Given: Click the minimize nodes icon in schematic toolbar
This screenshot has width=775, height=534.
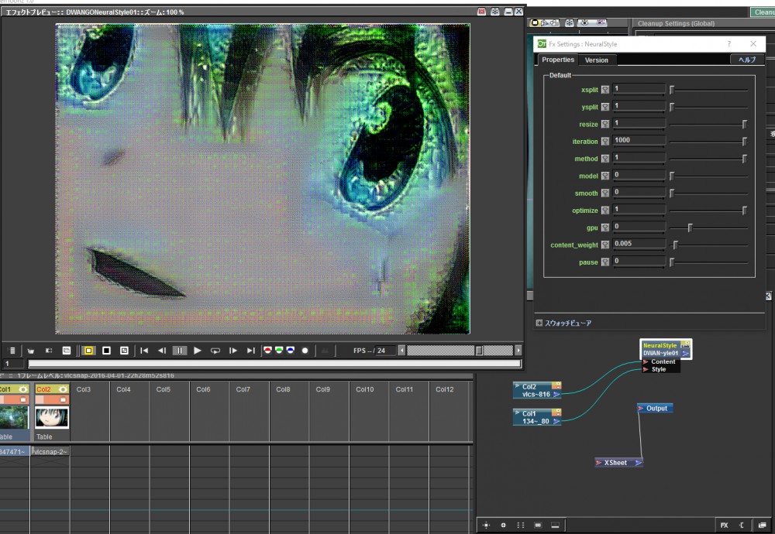Looking at the screenshot, I should (555, 525).
